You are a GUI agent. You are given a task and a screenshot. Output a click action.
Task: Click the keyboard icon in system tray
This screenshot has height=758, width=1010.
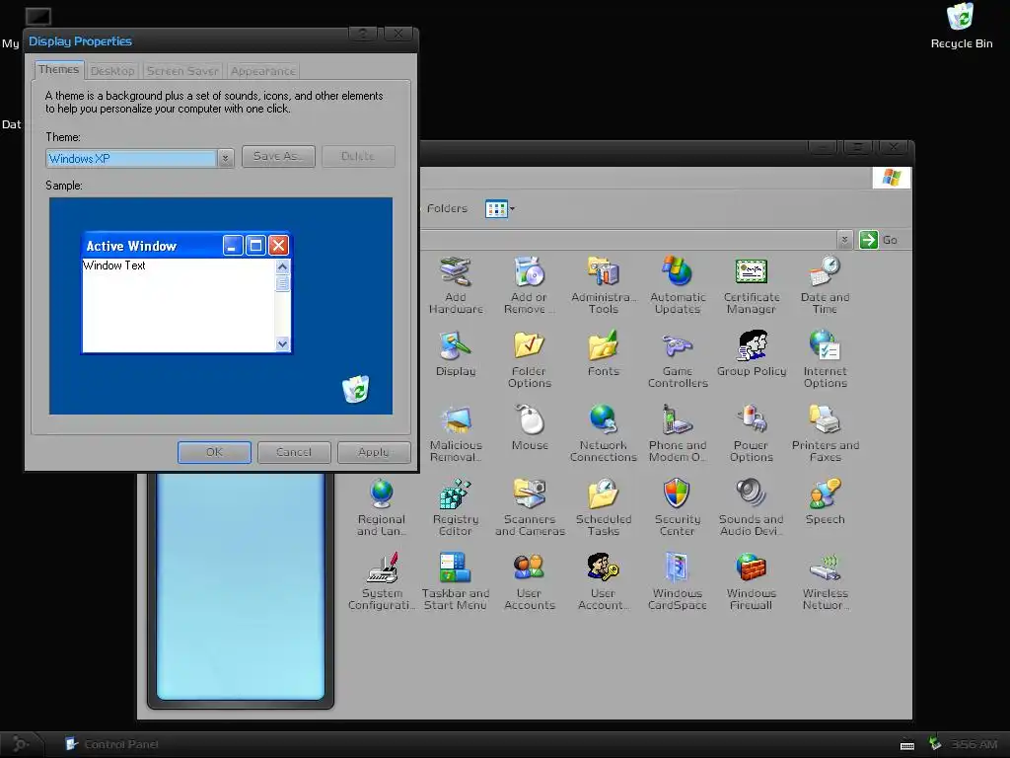click(907, 745)
